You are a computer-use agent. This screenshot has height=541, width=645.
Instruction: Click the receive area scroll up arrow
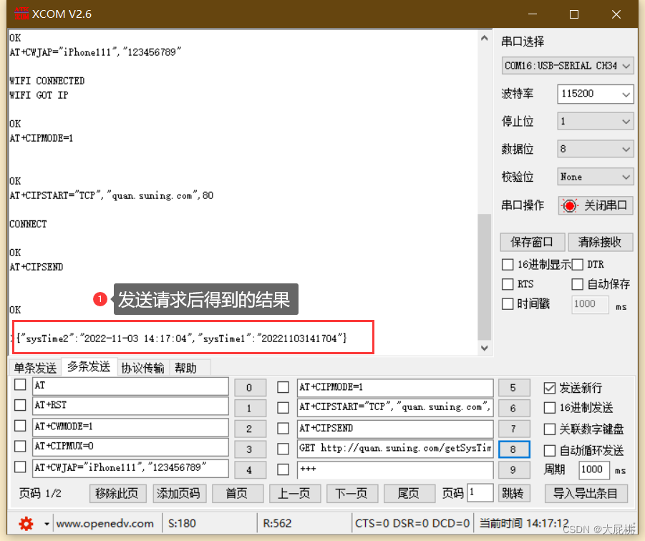pyautogui.click(x=485, y=38)
